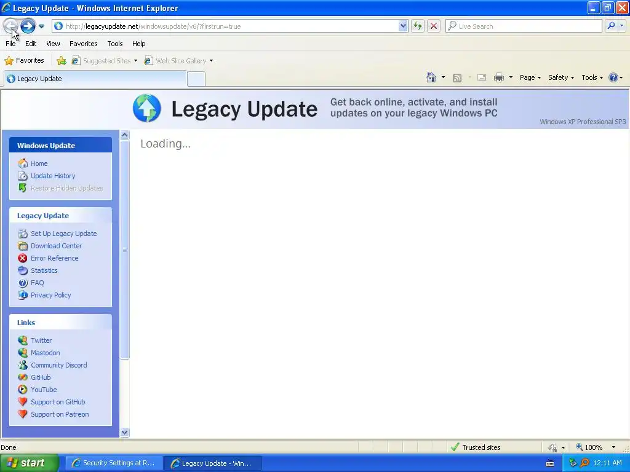Viewport: 630px width, 472px height.
Task: Click the Community Discord people icon
Action: point(23,365)
